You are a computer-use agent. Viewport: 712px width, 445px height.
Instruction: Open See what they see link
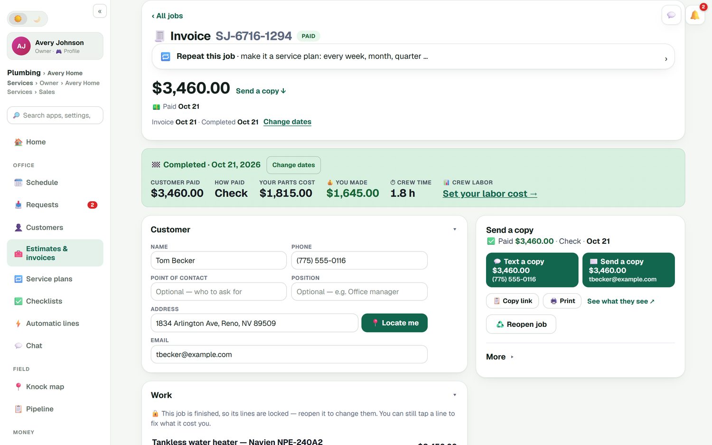pyautogui.click(x=621, y=301)
